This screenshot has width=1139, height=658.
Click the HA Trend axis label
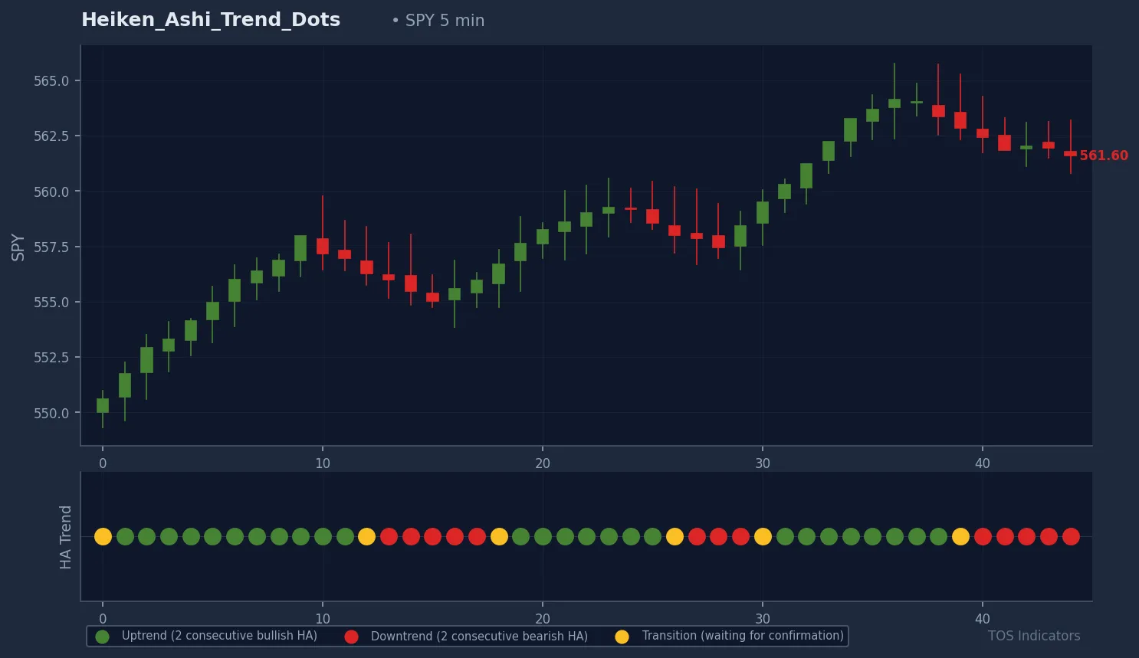tap(66, 536)
